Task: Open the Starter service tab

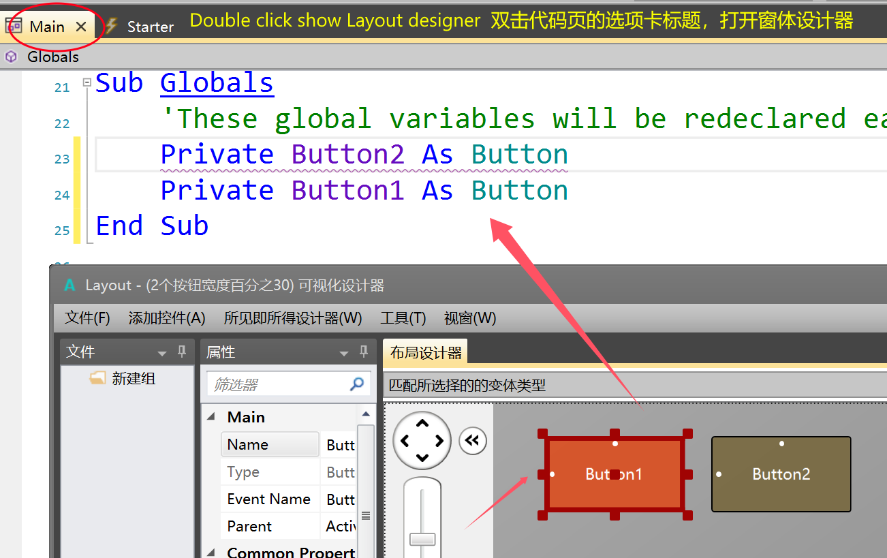Action: click(x=151, y=27)
